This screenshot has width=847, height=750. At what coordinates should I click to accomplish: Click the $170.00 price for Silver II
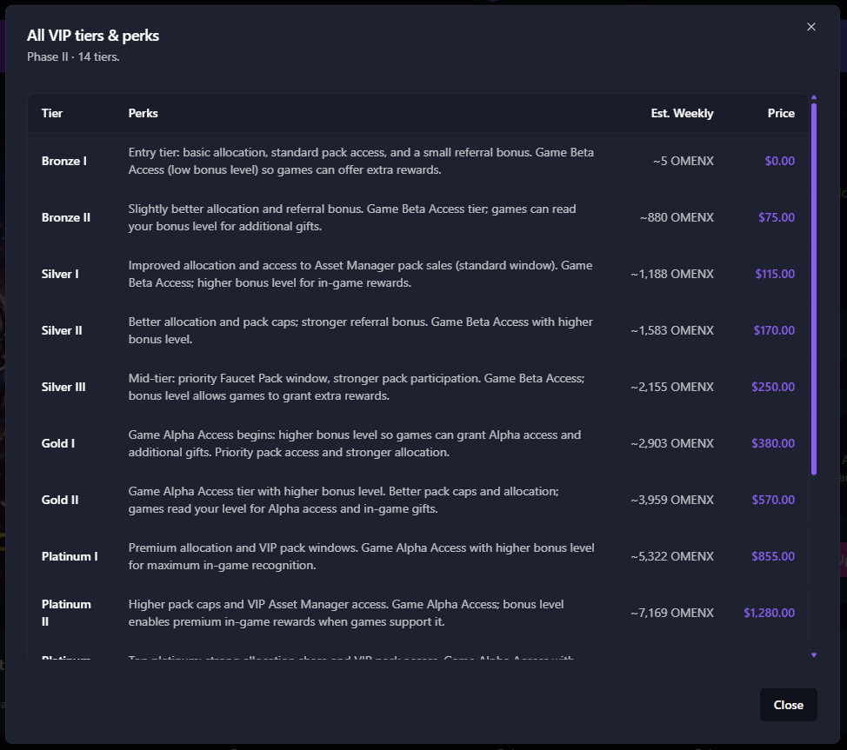click(x=774, y=330)
